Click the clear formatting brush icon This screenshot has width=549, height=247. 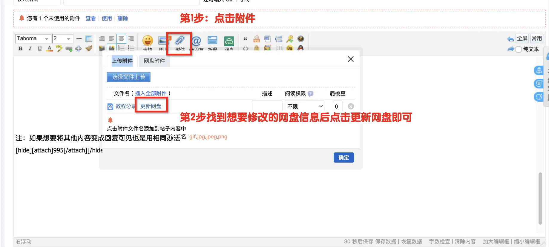[x=89, y=48]
